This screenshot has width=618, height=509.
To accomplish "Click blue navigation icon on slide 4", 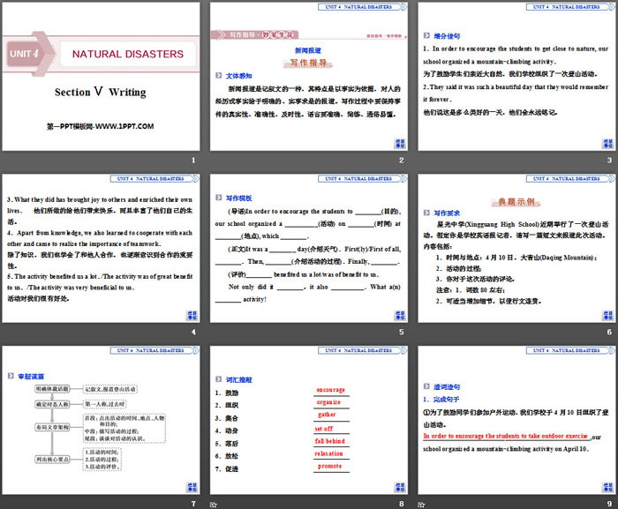I will coord(191,315).
